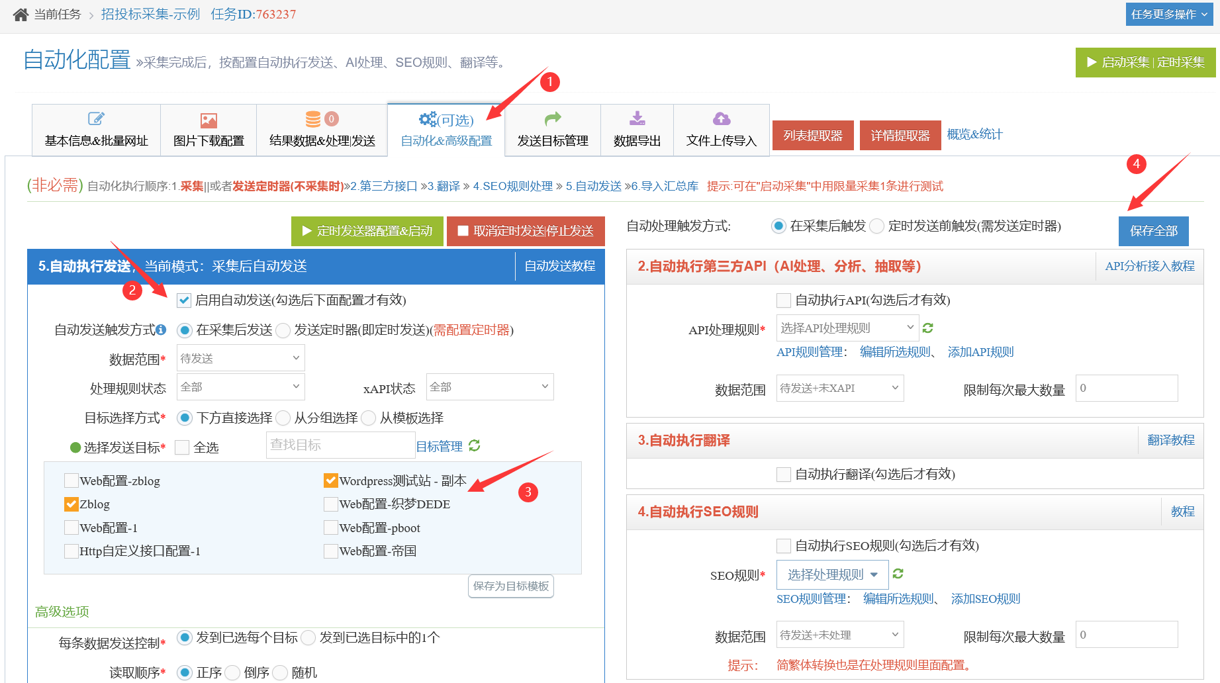Uncheck 启用自动发送 checkbox
Image resolution: width=1220 pixels, height=683 pixels.
tap(185, 300)
